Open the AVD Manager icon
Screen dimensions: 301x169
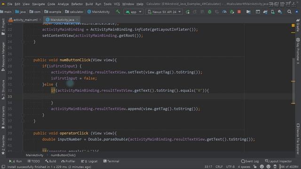pyautogui.click(x=273, y=12)
